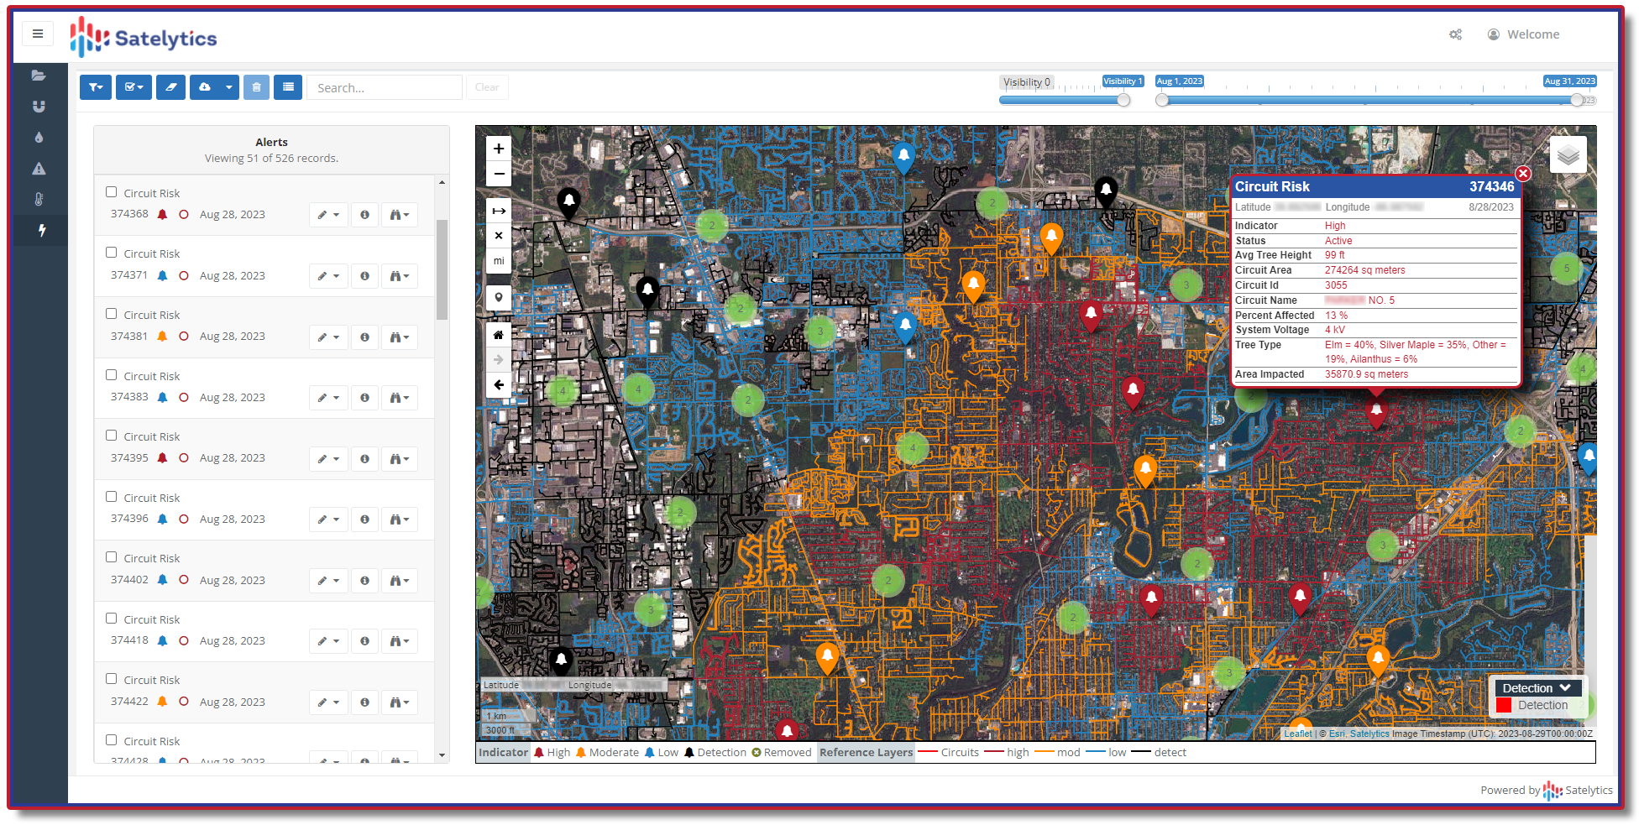The image size is (1639, 825).
Task: Open the filter dropdown in toolbar
Action: (96, 87)
